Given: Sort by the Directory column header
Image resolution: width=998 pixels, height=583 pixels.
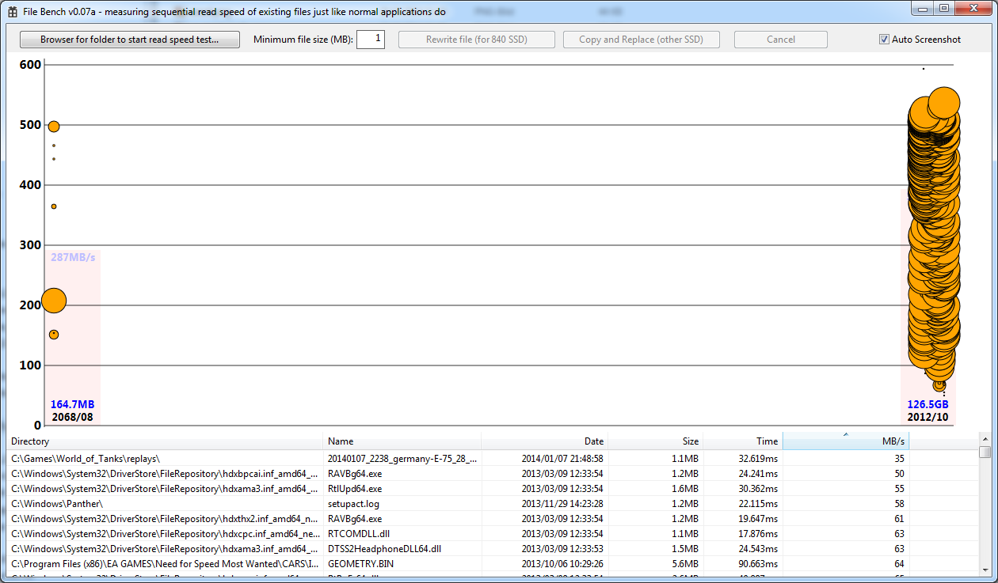Looking at the screenshot, I should (x=165, y=441).
